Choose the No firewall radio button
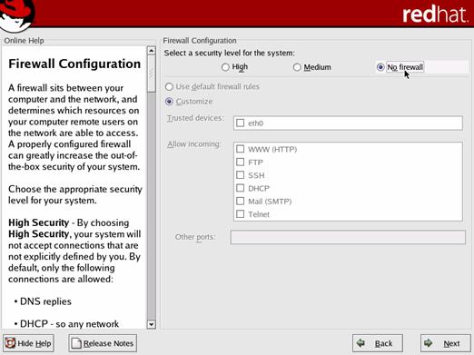 [380, 67]
